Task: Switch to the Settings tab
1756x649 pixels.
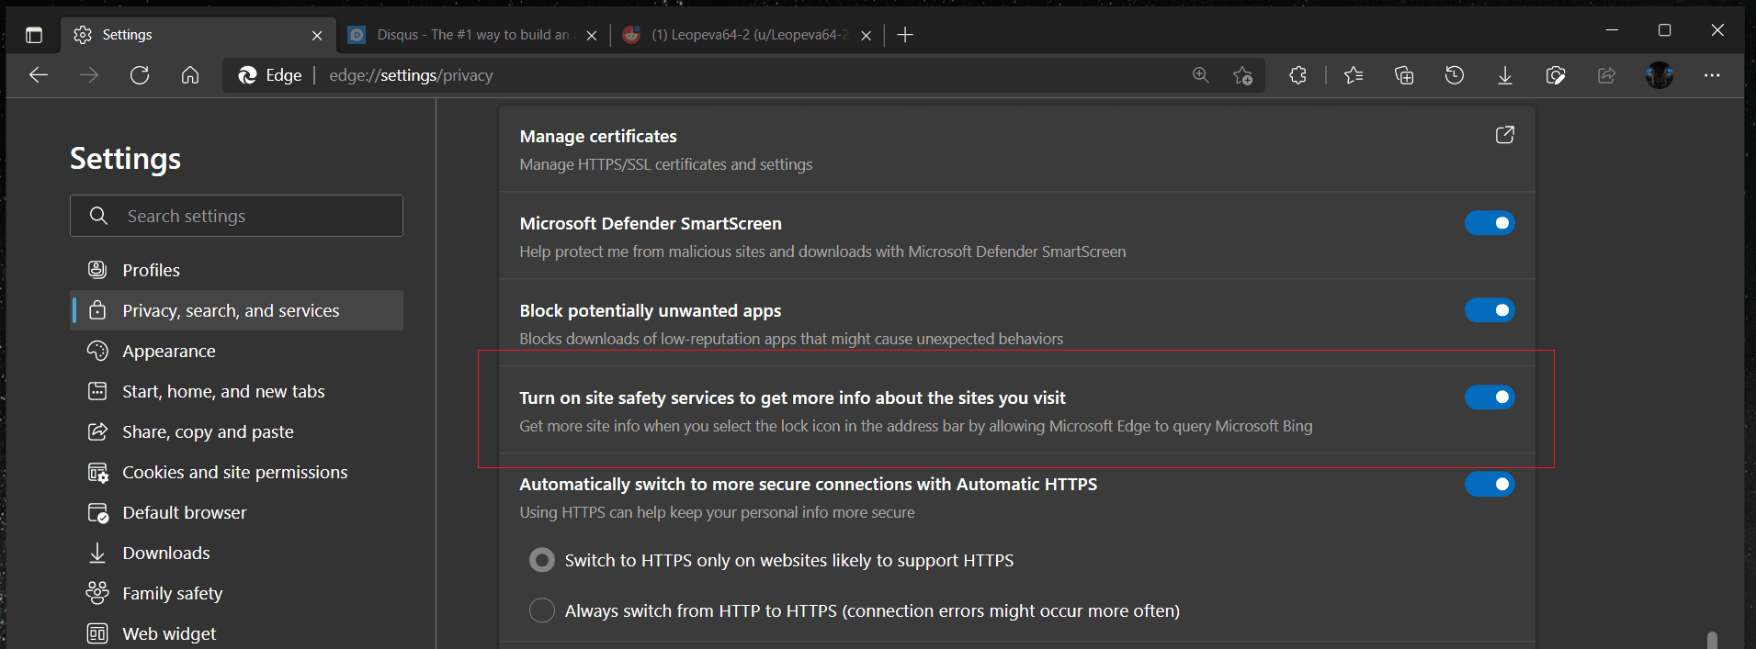Action: point(198,35)
